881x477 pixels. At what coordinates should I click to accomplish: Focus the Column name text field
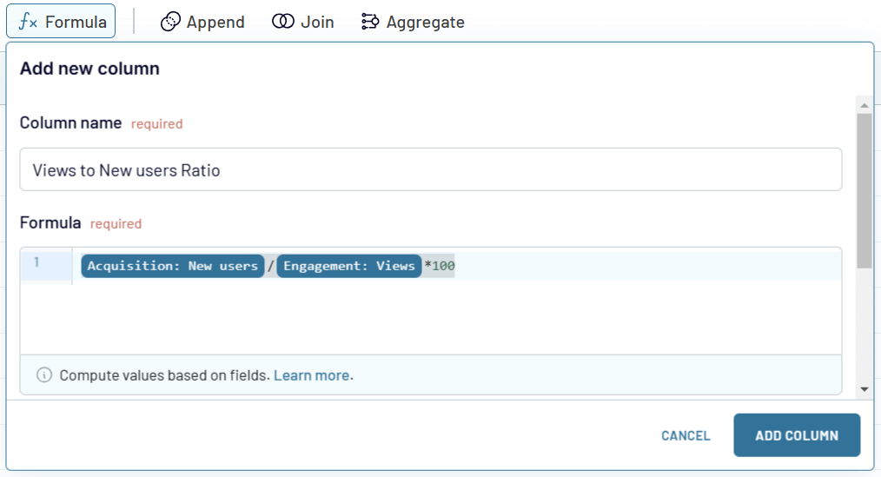(430, 170)
